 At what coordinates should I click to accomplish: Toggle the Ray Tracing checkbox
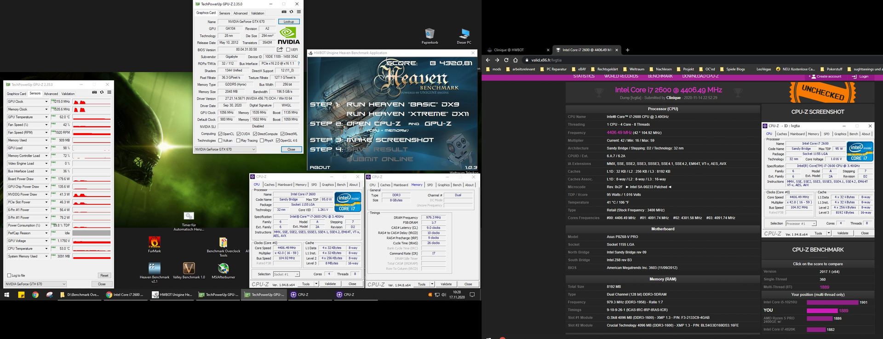(x=238, y=141)
